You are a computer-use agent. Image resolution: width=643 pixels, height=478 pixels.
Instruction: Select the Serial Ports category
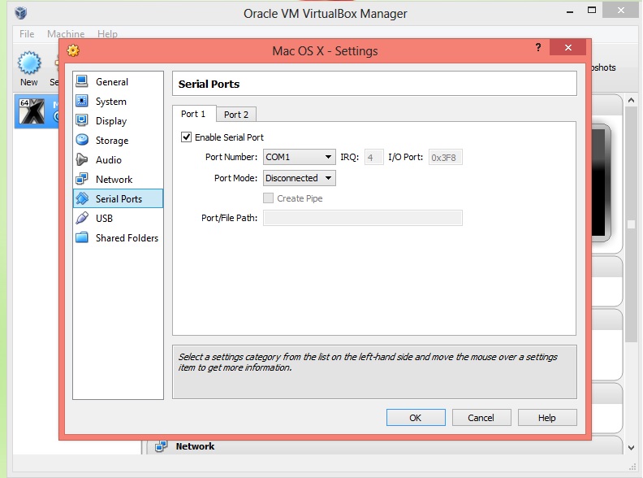coord(118,199)
